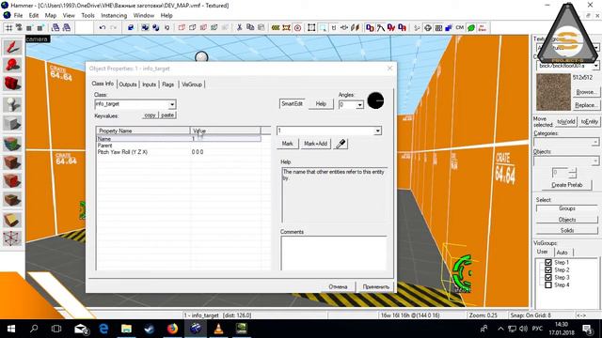Pick the Clipping tool icon
602x338 pixels.
tap(12, 220)
